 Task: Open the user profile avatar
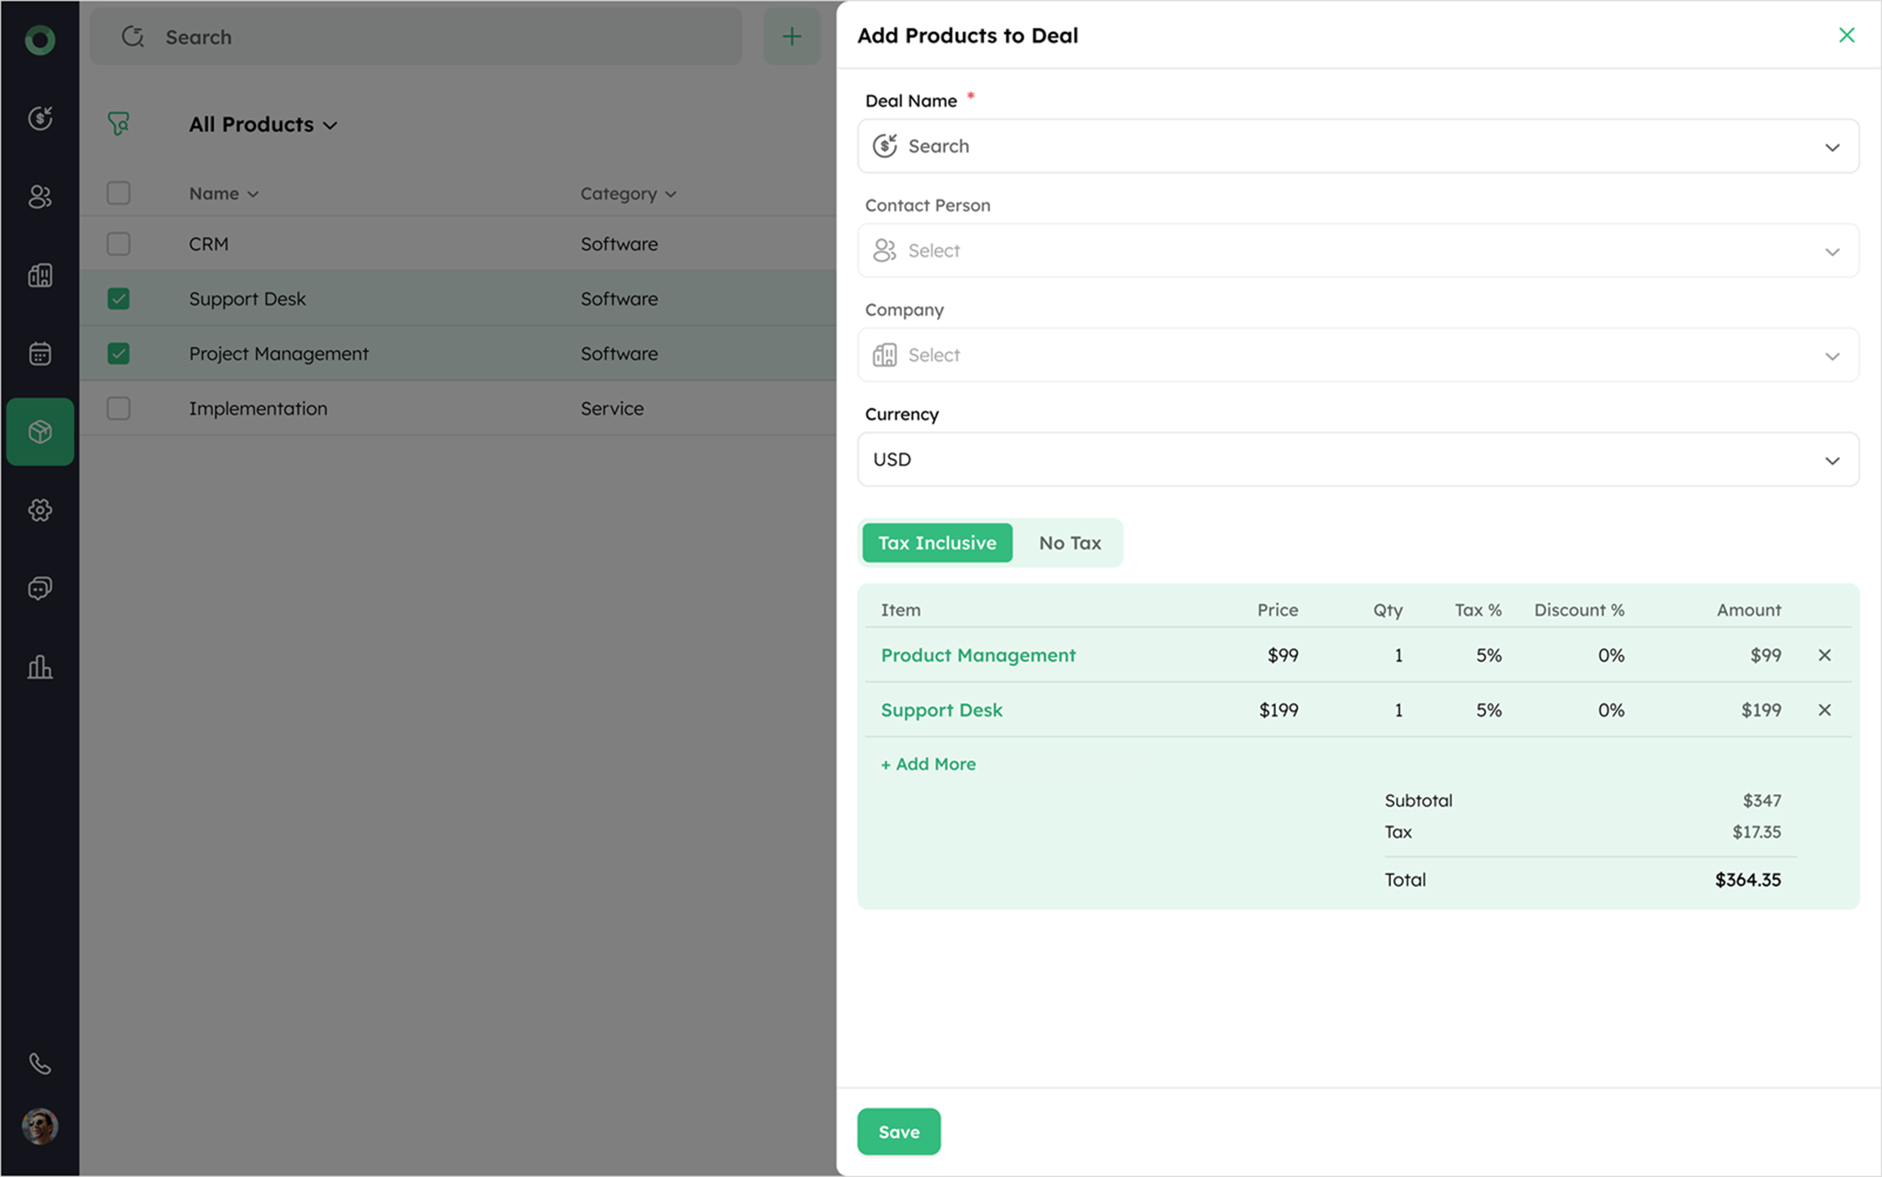40,1126
